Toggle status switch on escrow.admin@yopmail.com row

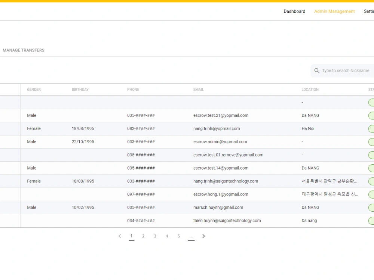click(371, 141)
